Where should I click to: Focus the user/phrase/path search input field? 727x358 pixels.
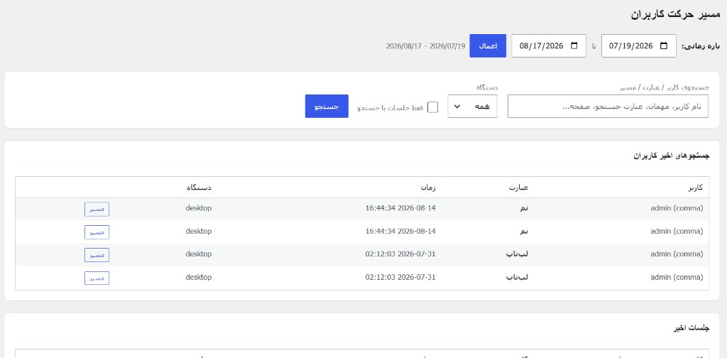point(608,107)
